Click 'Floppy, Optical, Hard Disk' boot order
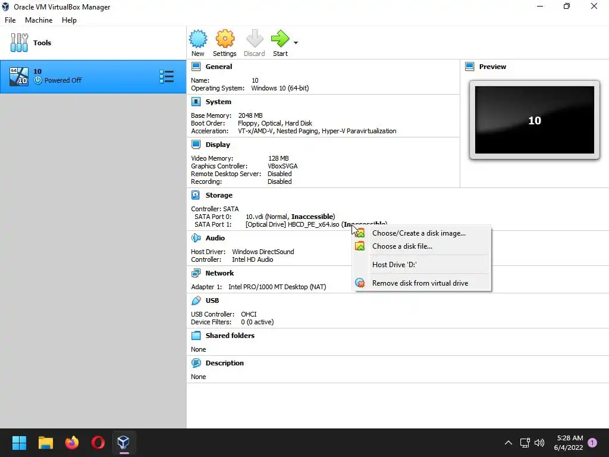 click(275, 123)
